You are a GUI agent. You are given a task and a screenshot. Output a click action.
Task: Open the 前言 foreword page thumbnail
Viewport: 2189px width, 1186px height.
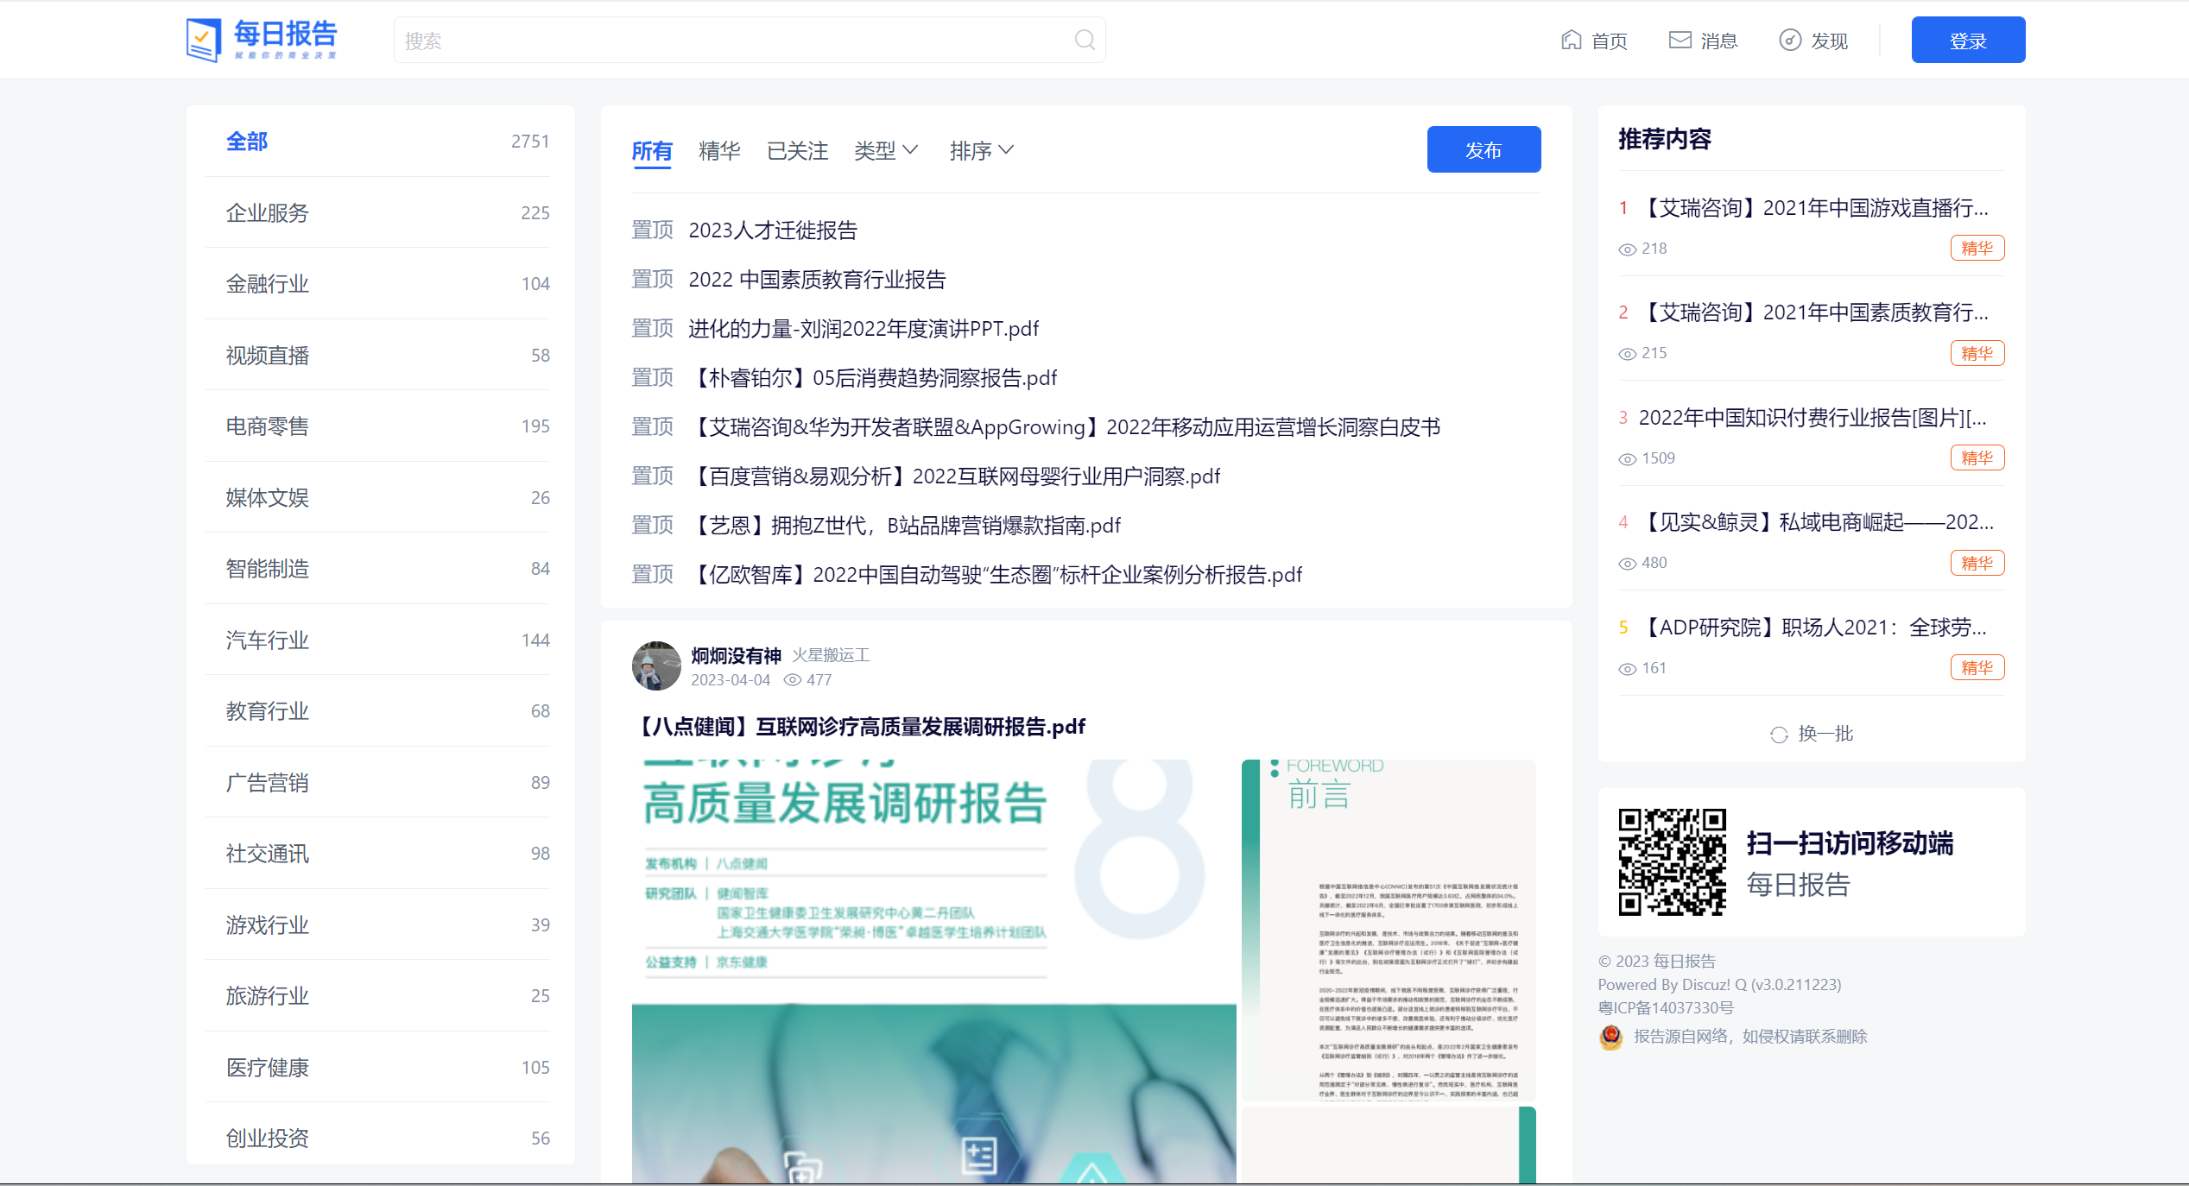[x=1388, y=929]
